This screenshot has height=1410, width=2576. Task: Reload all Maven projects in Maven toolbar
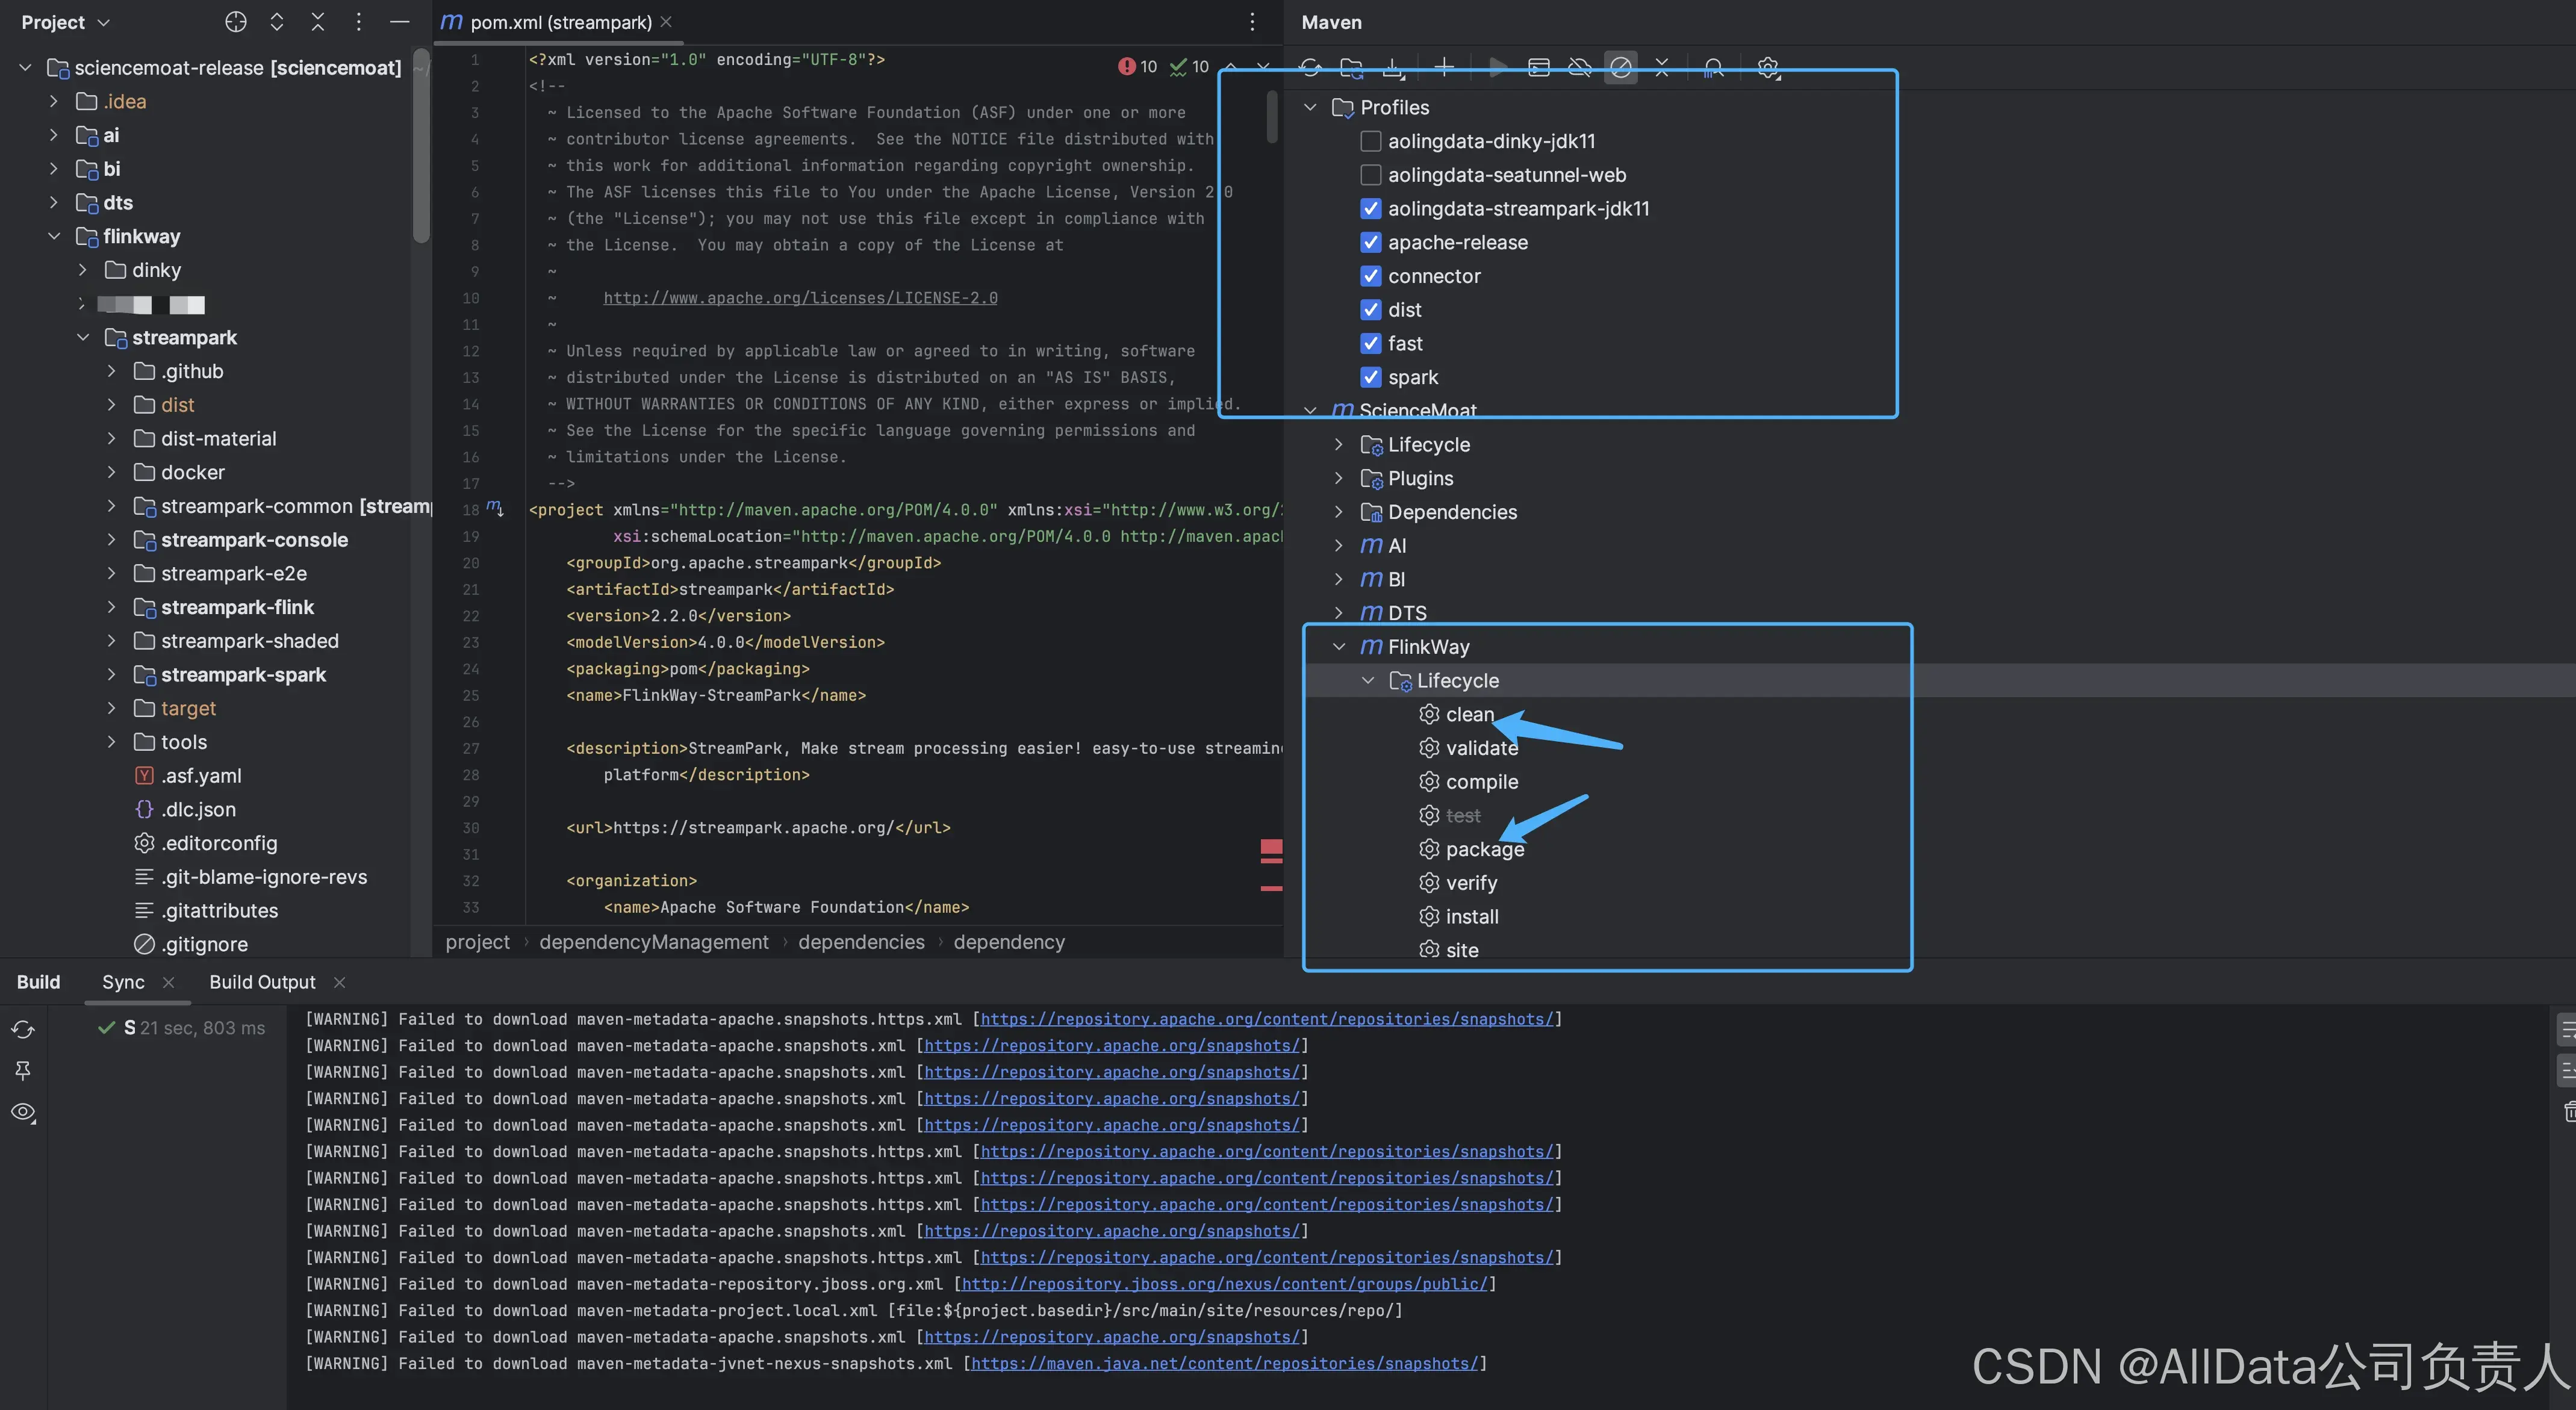pos(1310,67)
